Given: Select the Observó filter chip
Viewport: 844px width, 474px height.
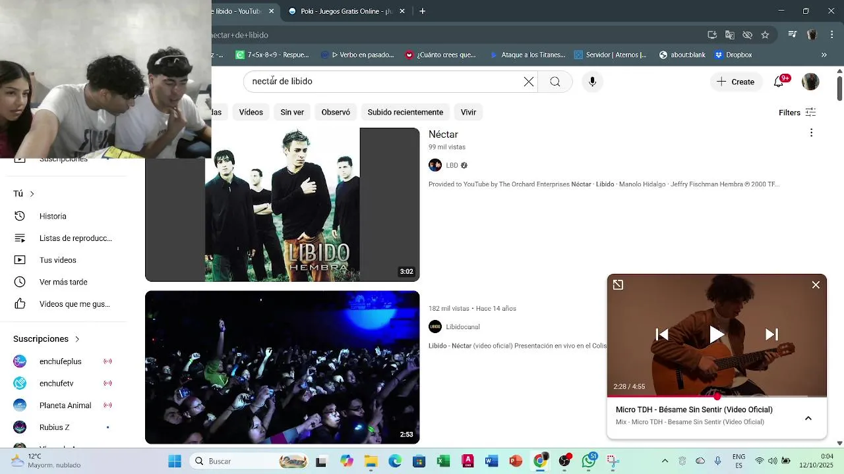Looking at the screenshot, I should (336, 112).
